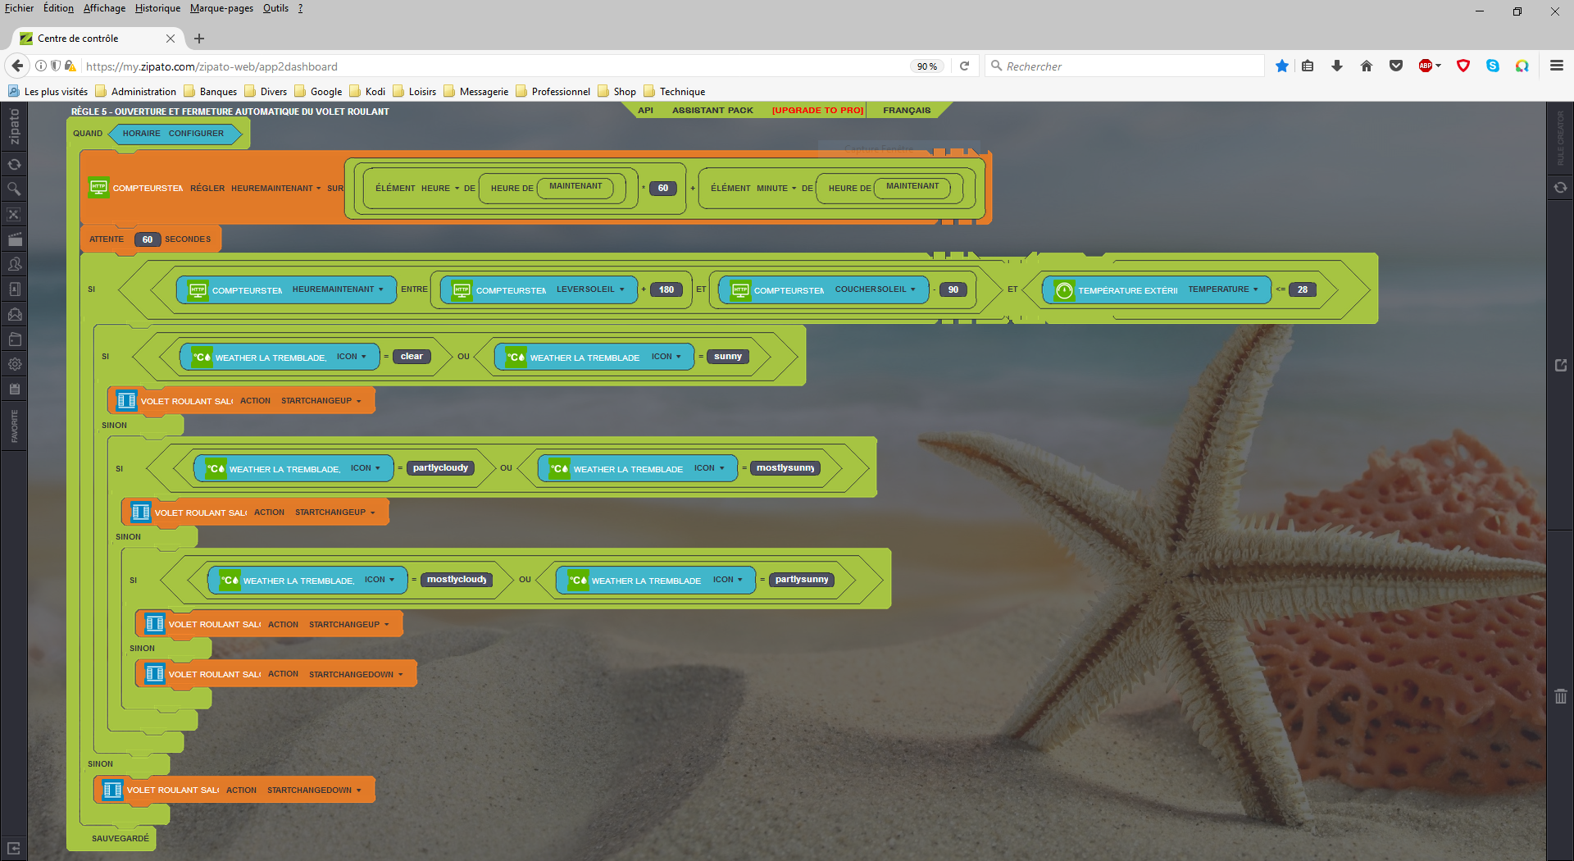Open the settings gear in left sidebar
This screenshot has height=861, width=1574.
(x=14, y=364)
